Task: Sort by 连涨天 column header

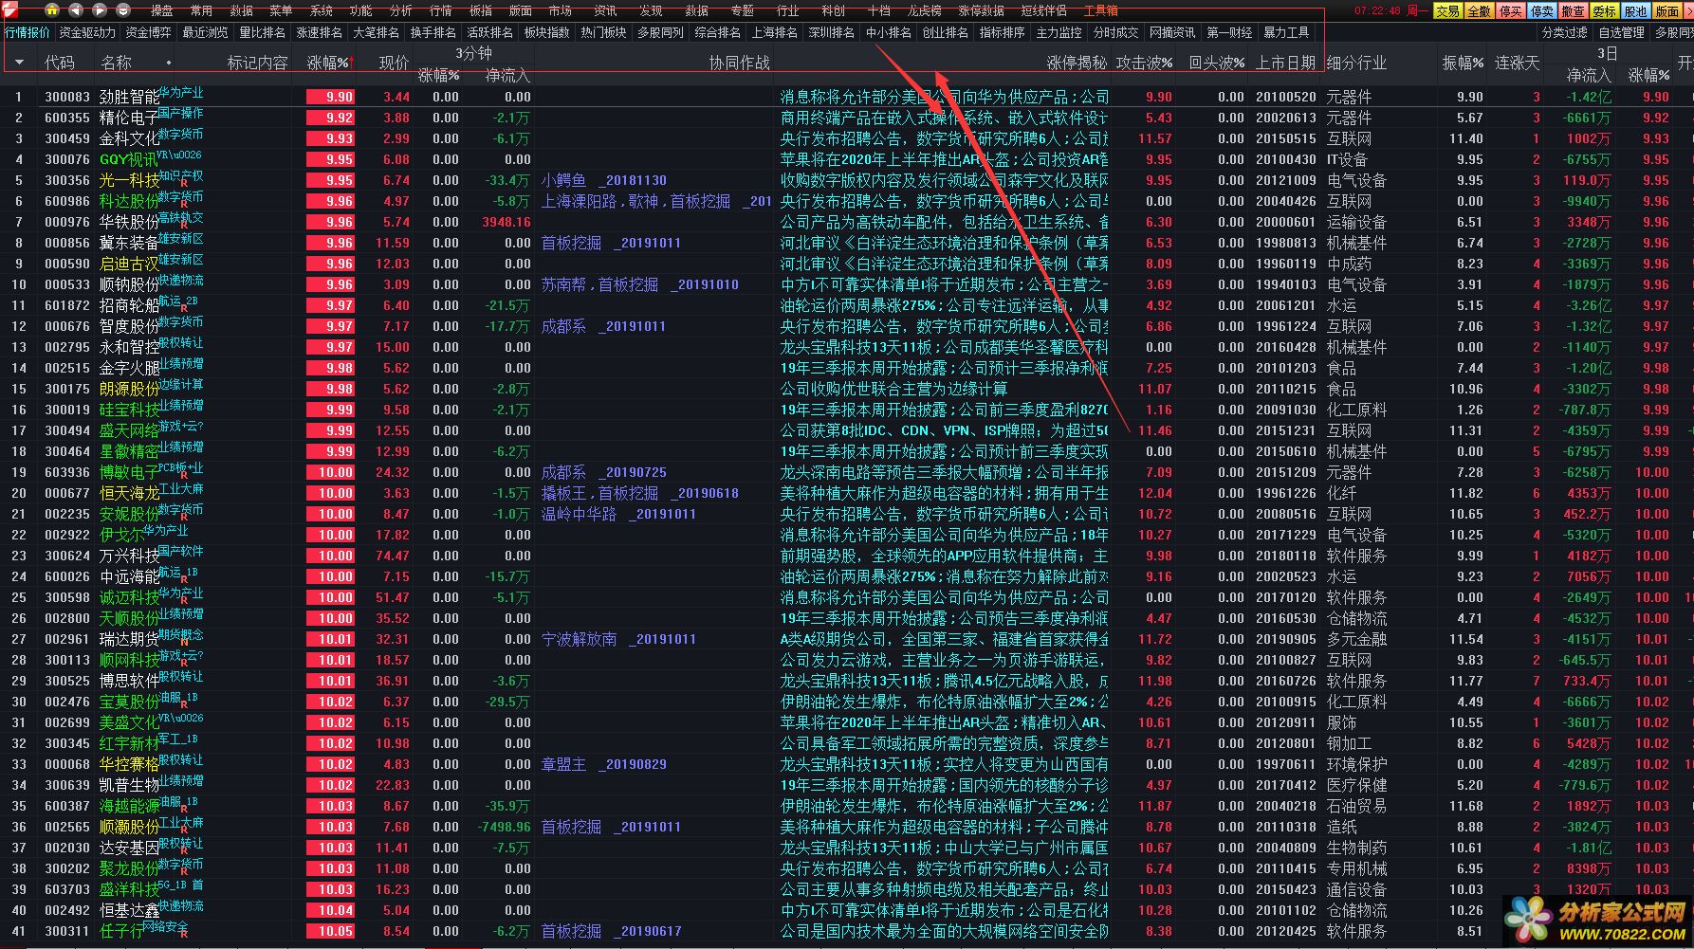Action: 1517,63
